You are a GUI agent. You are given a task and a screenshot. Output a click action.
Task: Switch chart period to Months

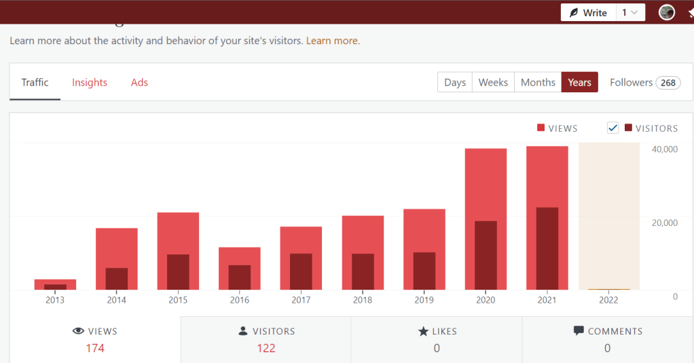pyautogui.click(x=538, y=82)
